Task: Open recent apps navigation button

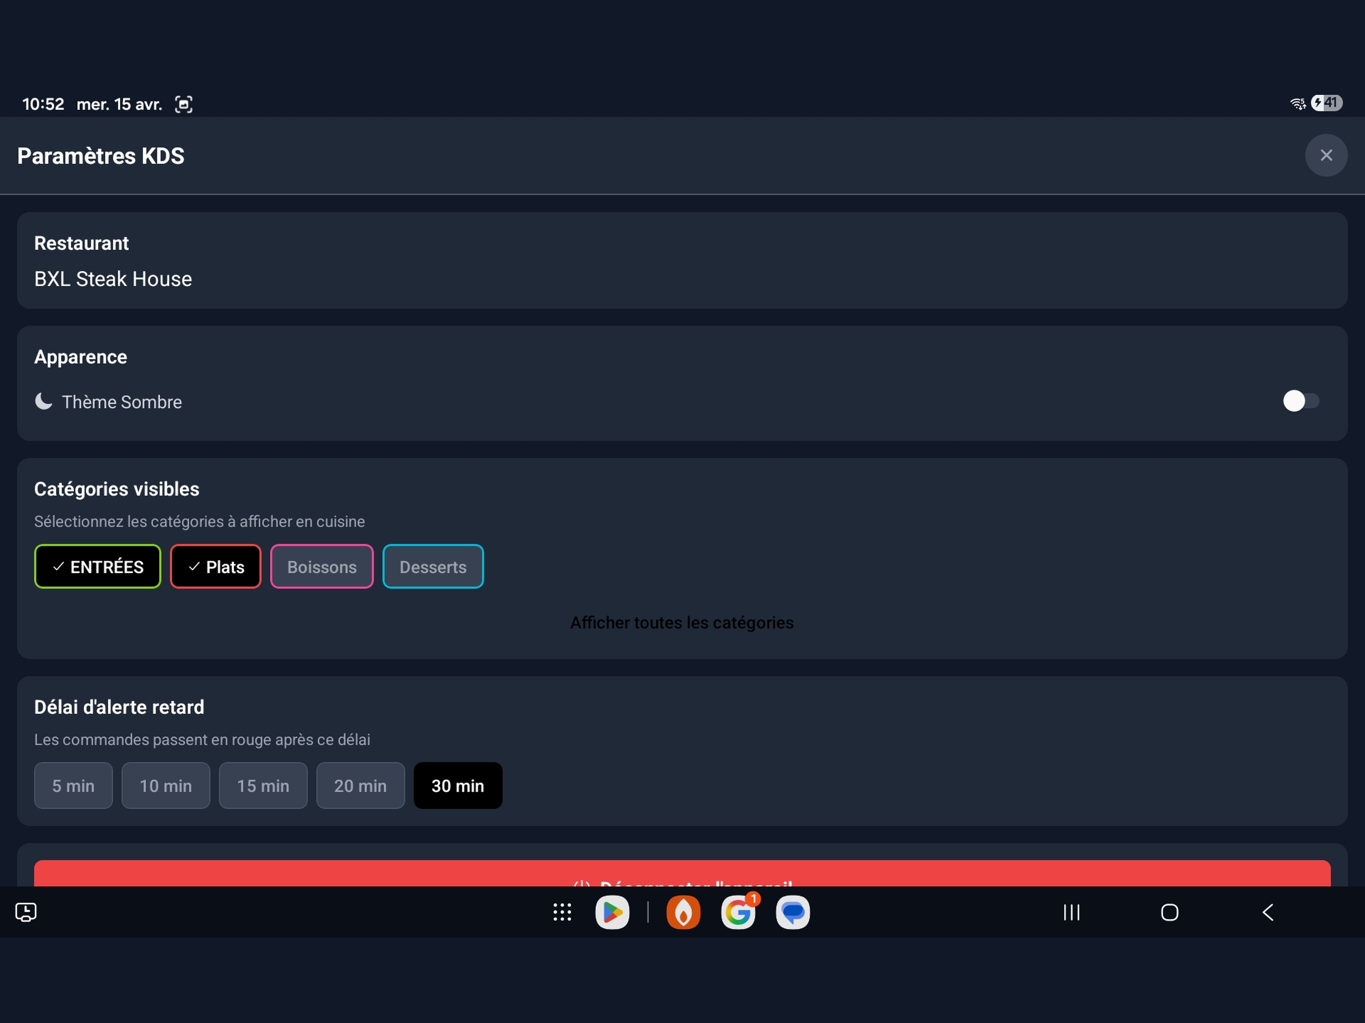Action: point(1071,912)
